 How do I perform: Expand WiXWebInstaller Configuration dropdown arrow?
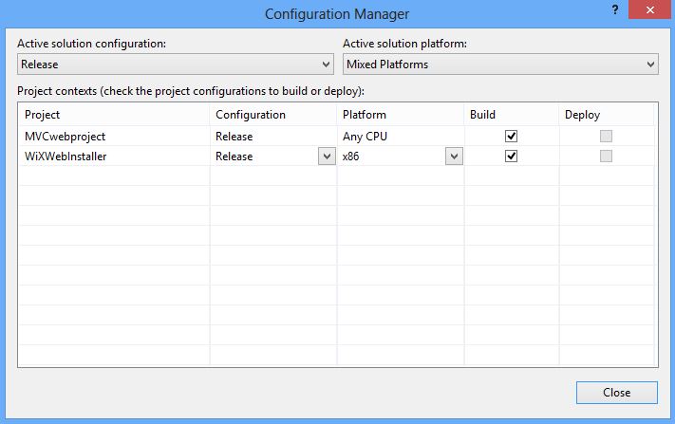point(326,157)
